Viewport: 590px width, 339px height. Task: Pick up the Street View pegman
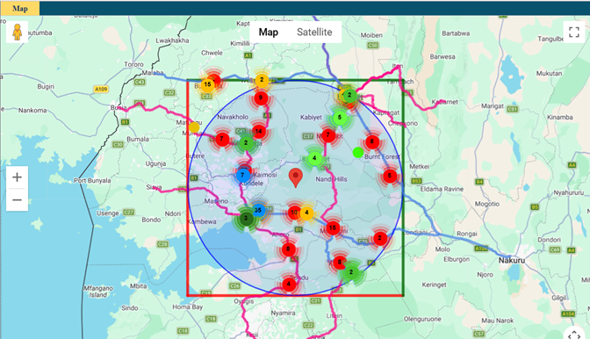coord(17,32)
